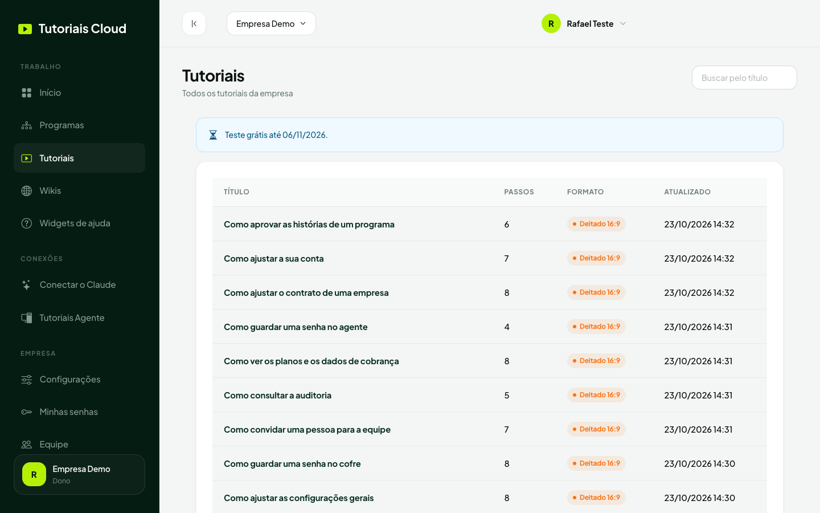Open Início via its grid icon
The image size is (820, 513).
click(27, 93)
